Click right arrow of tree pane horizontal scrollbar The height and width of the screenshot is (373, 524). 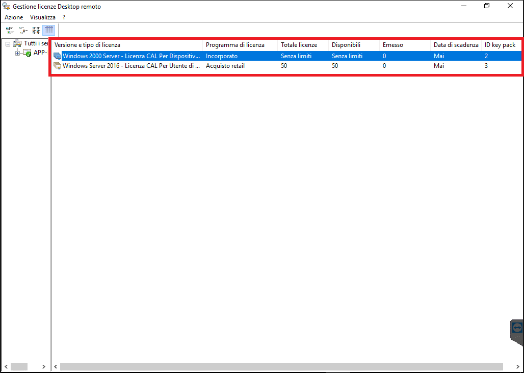coord(44,367)
